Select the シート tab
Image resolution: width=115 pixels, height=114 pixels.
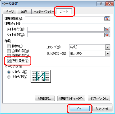coord(64,11)
